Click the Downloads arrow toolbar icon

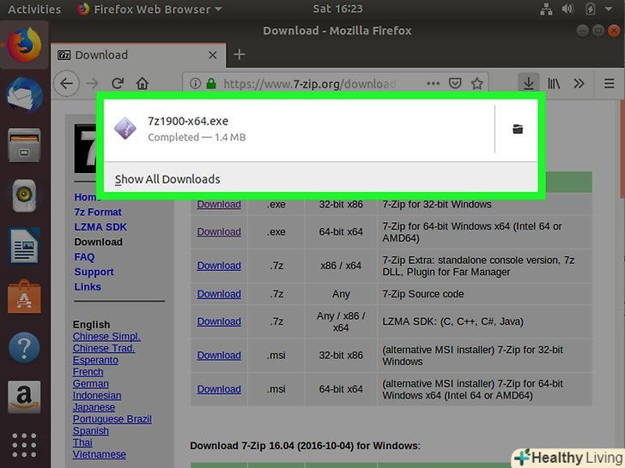[x=529, y=83]
